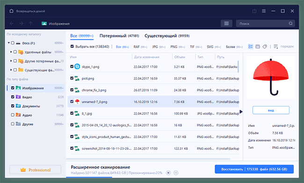The height and width of the screenshot is (183, 304).
Task: Toggle the Выбрать все checkbox
Action: [x=72, y=46]
